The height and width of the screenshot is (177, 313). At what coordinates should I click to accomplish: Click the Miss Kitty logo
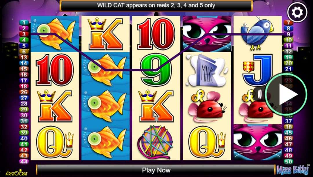(293, 170)
